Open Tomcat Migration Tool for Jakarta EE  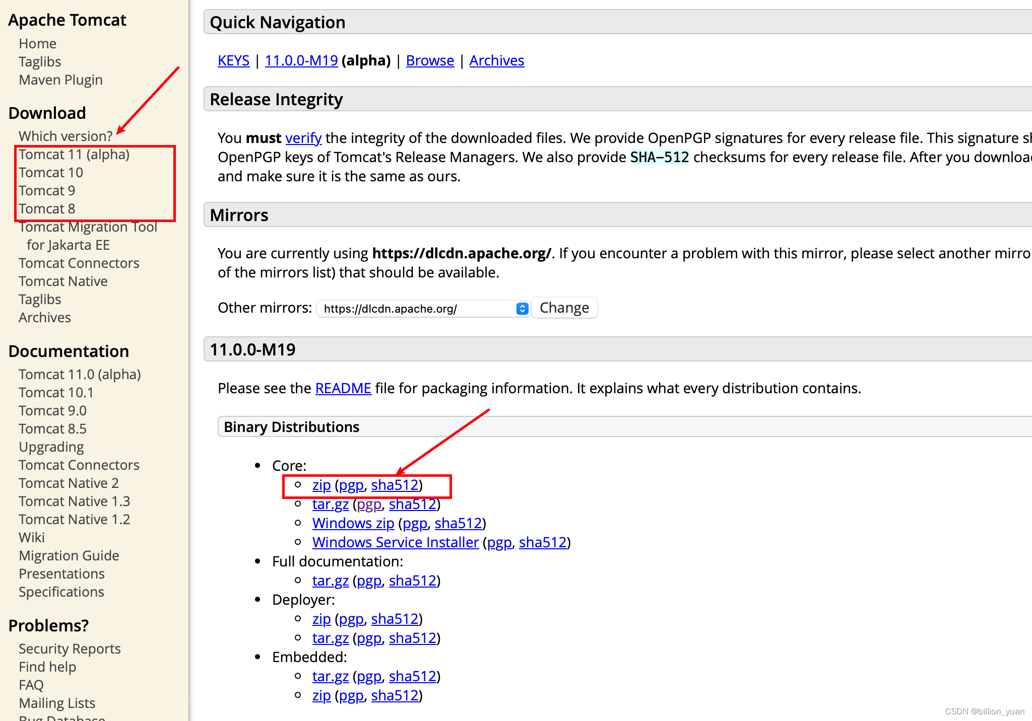(x=88, y=227)
